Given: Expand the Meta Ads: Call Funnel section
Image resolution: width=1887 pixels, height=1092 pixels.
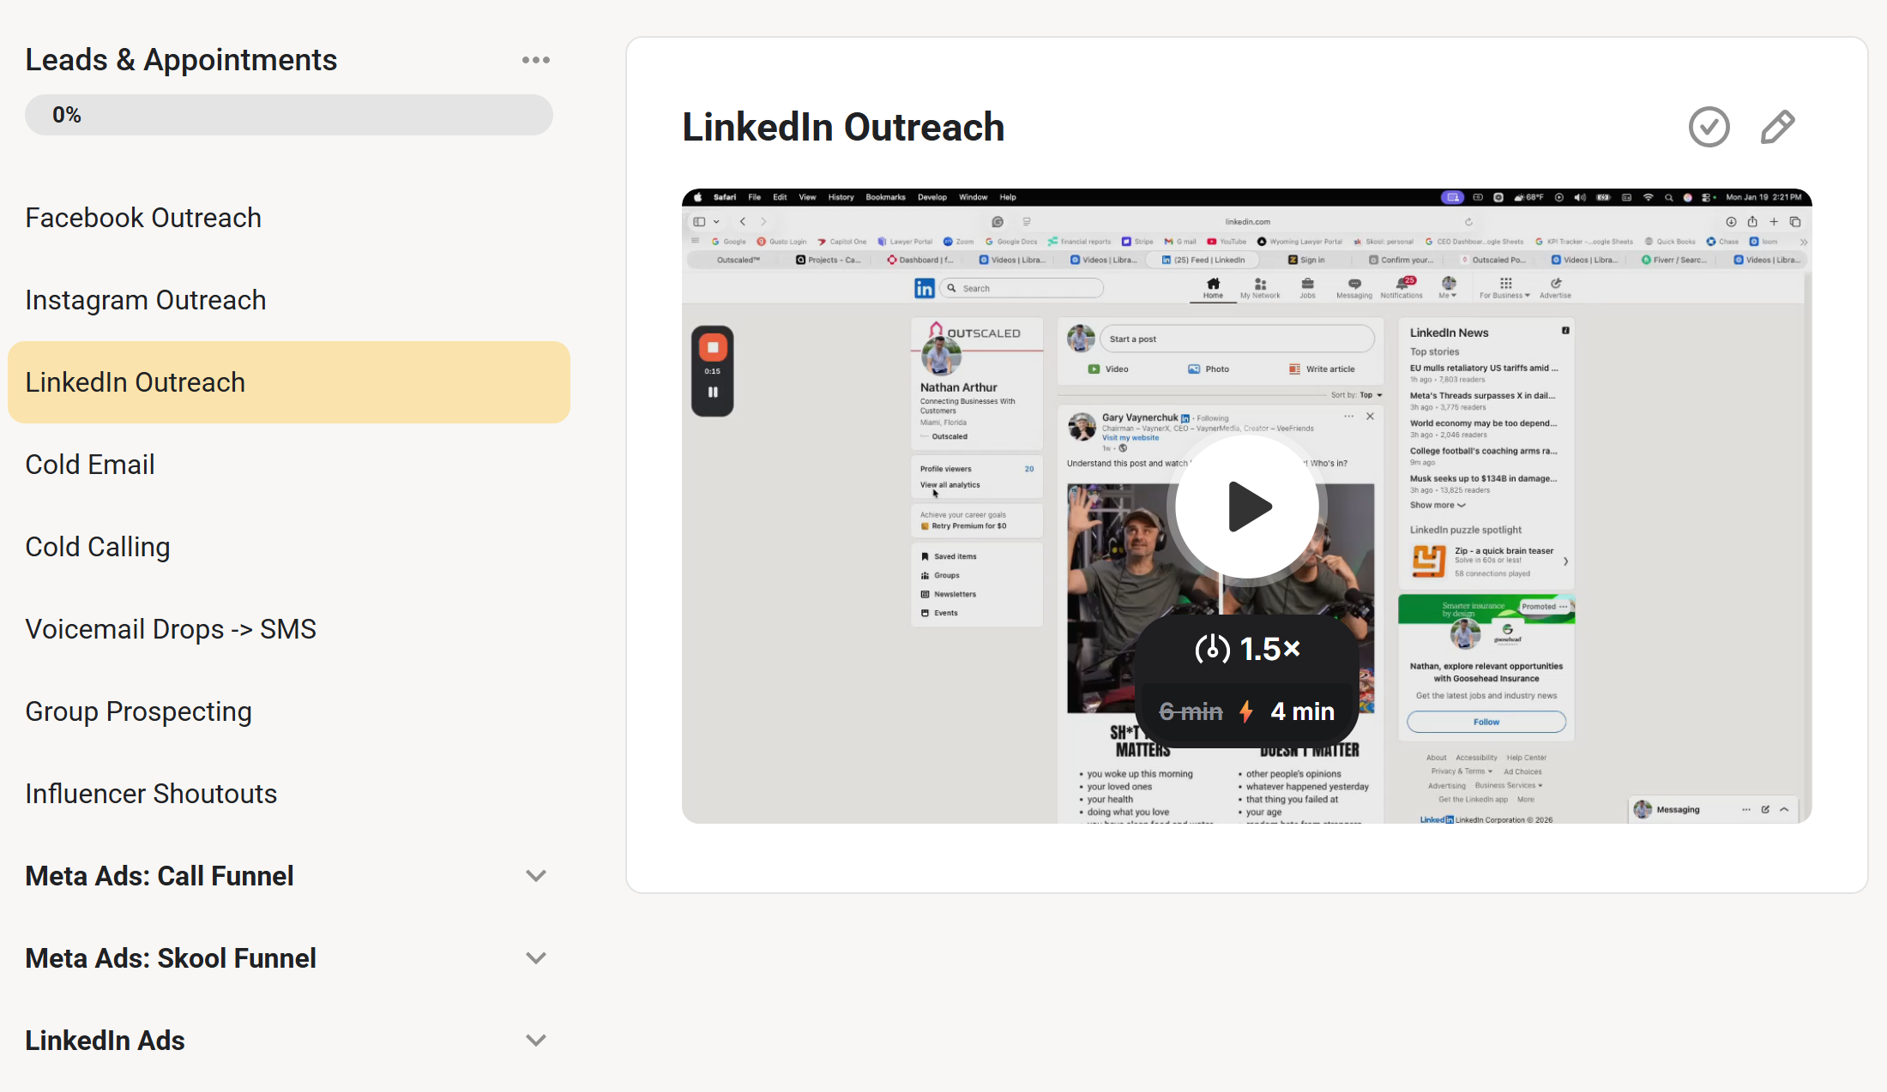Looking at the screenshot, I should (x=535, y=876).
